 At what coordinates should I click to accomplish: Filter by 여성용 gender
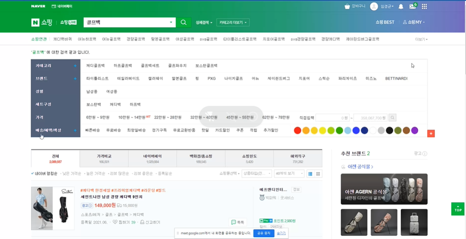[x=112, y=92]
